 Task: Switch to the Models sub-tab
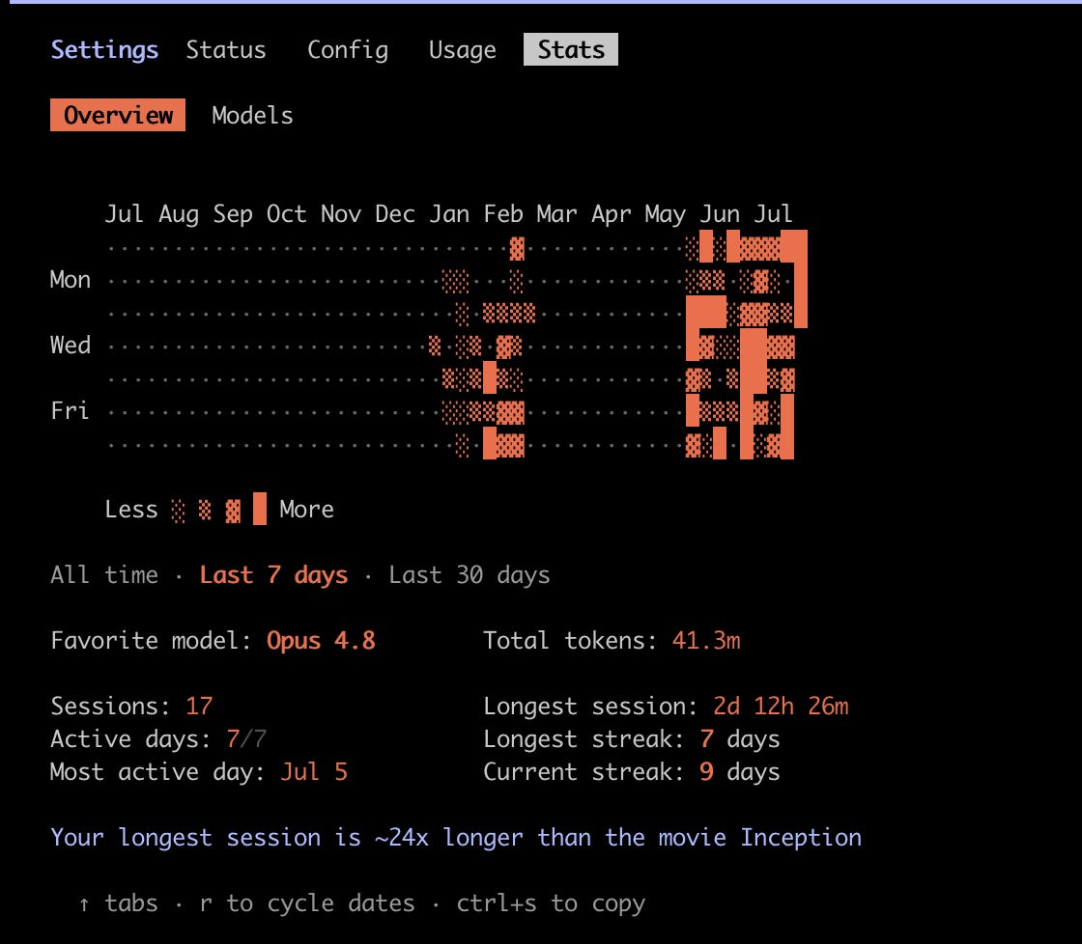point(252,115)
